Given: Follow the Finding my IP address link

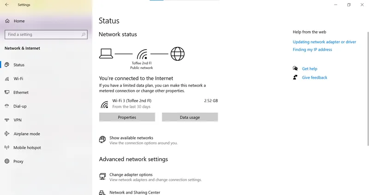Looking at the screenshot, I should pos(312,50).
